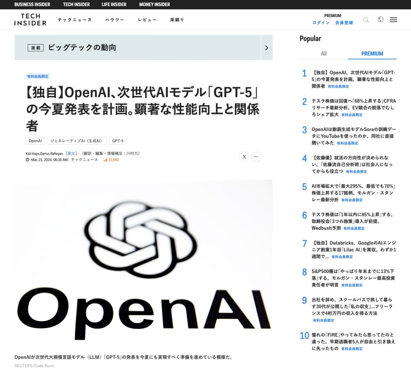
Task: Open the テックニュース menu item
Action: tap(75, 20)
